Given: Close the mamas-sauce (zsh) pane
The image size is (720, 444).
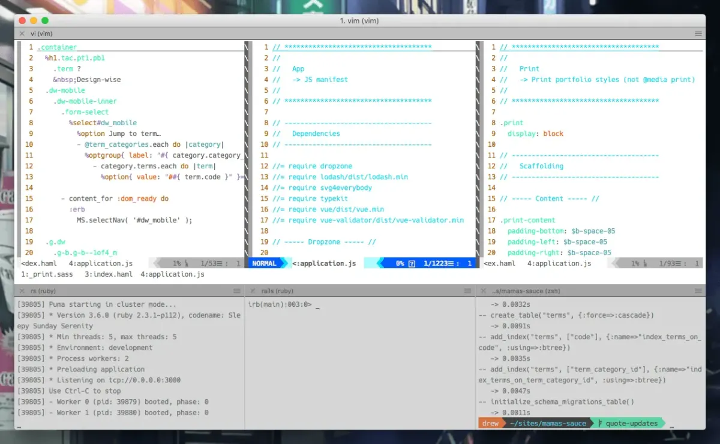Looking at the screenshot, I should [484, 291].
